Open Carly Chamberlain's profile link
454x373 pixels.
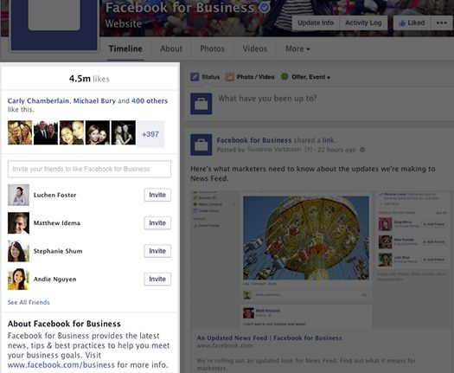(38, 101)
